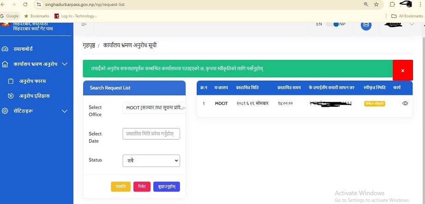Click the pink रिसेट button
The height and width of the screenshot is (204, 425).
point(142,187)
